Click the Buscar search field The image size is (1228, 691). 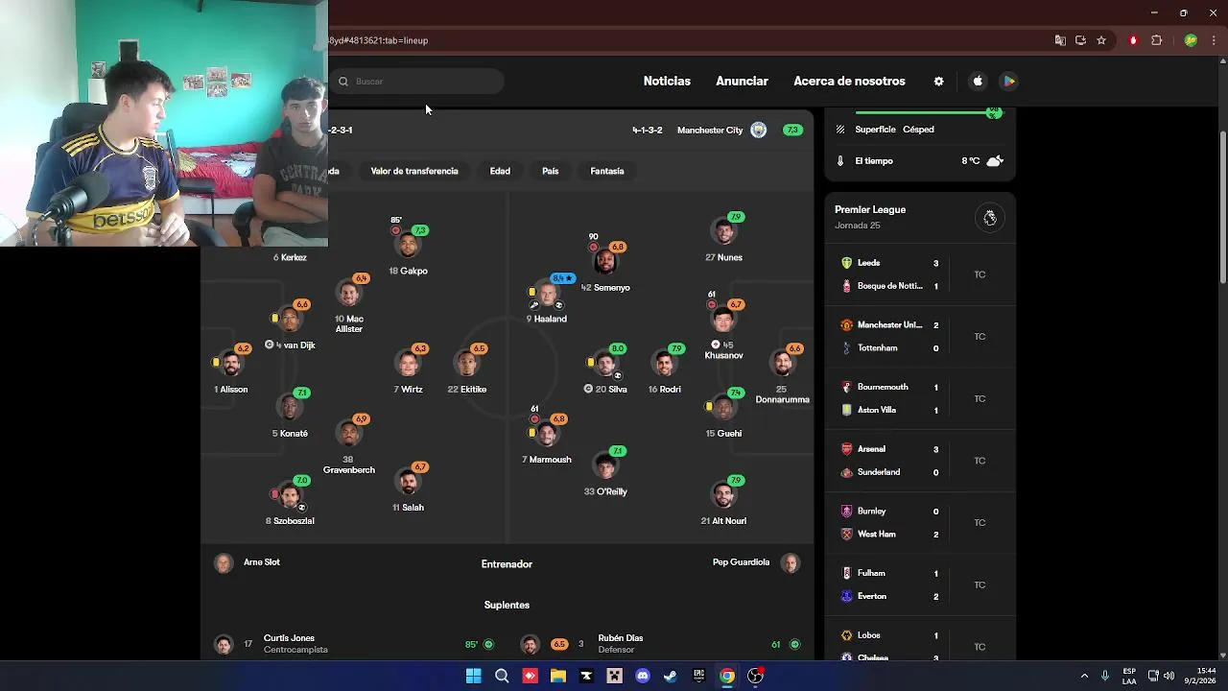click(417, 82)
